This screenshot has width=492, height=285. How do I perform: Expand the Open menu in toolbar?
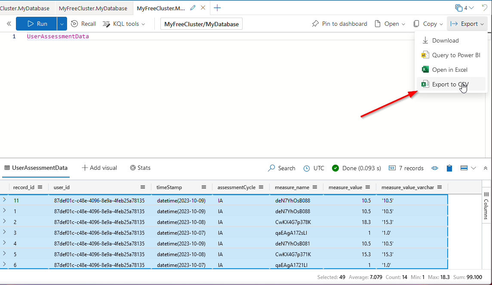(390, 24)
